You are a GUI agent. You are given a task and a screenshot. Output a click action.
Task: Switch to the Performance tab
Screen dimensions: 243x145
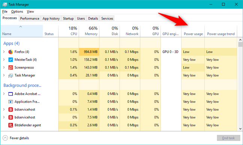coord(30,18)
